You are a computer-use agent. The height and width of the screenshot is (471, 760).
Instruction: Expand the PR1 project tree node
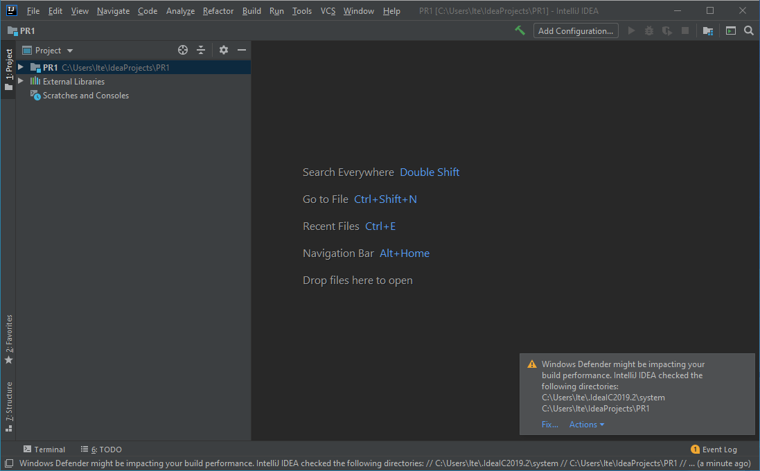click(x=21, y=67)
